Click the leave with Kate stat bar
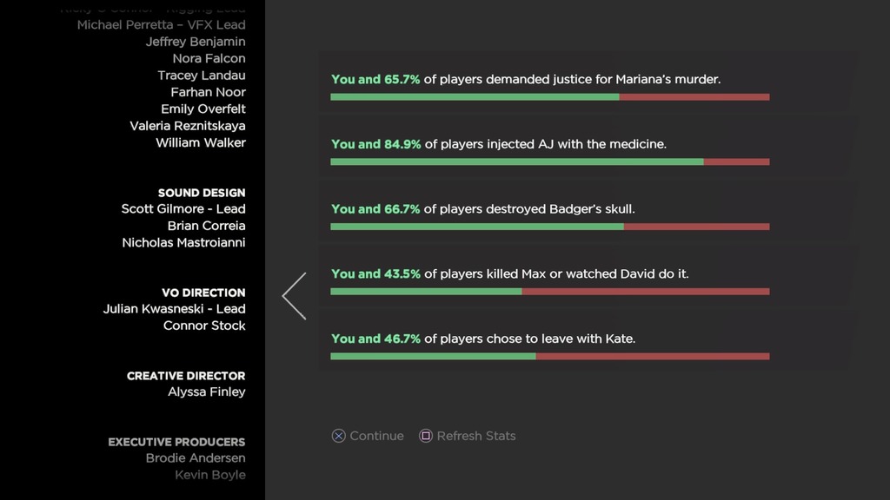Viewport: 890px width, 500px height. 549,356
